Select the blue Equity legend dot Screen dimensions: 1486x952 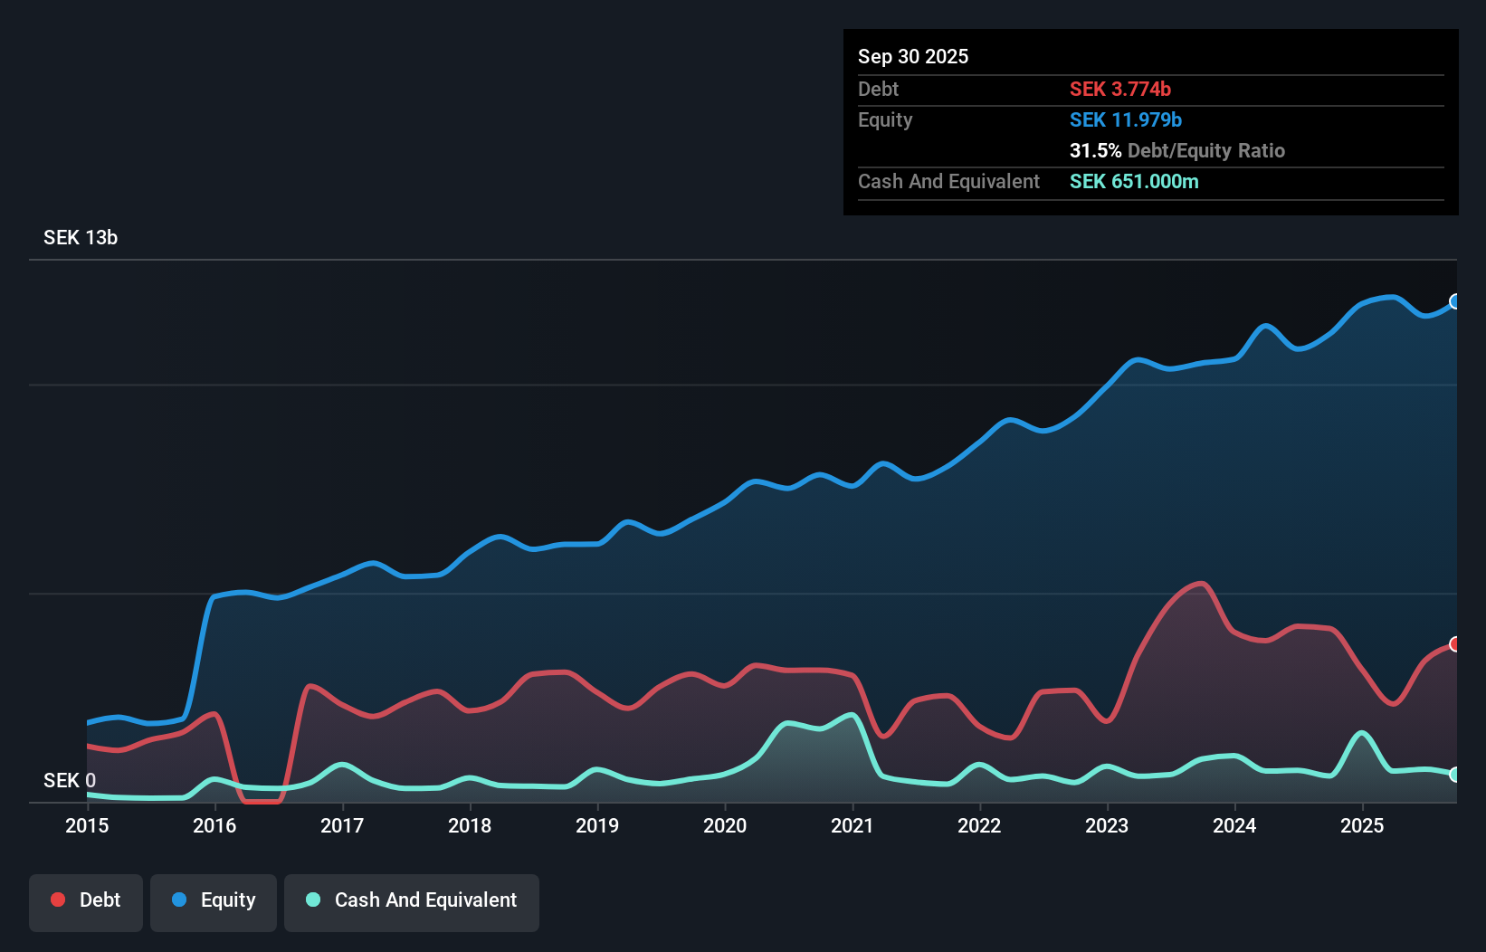click(181, 900)
